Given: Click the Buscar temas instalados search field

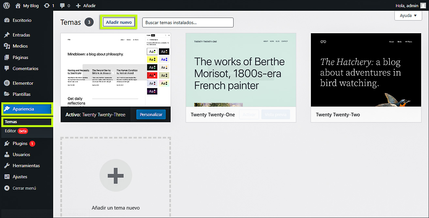Looking at the screenshot, I should pyautogui.click(x=188, y=22).
